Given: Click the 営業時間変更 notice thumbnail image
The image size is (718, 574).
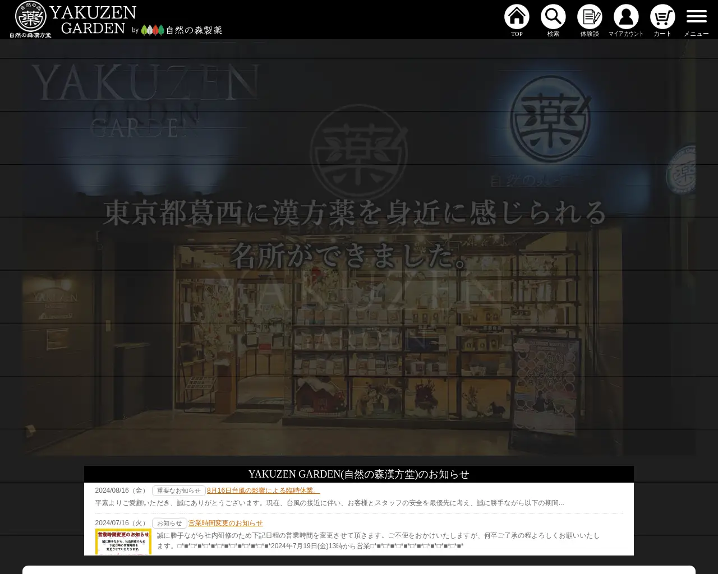Looking at the screenshot, I should pyautogui.click(x=123, y=541).
